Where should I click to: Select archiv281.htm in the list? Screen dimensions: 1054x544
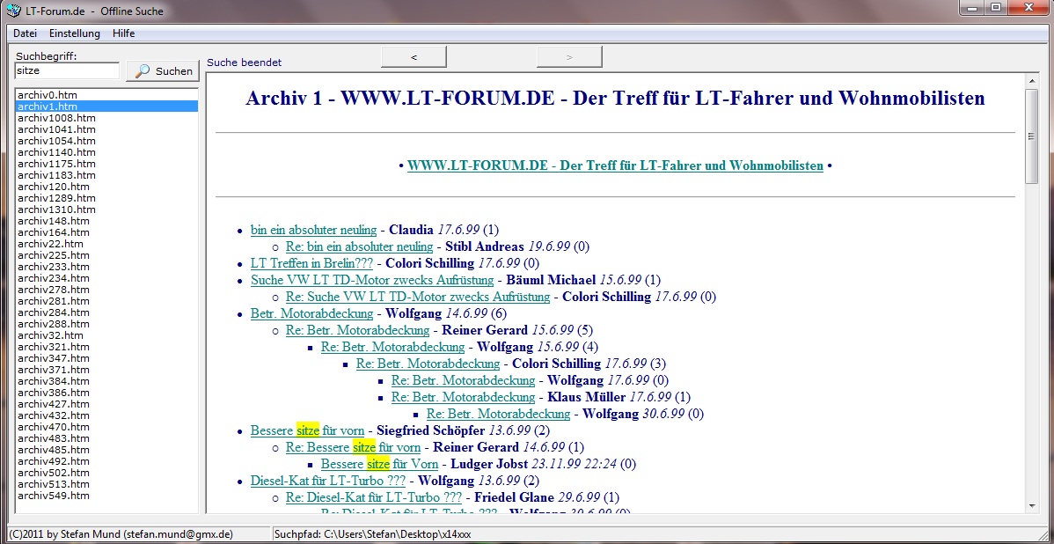pyautogui.click(x=106, y=300)
